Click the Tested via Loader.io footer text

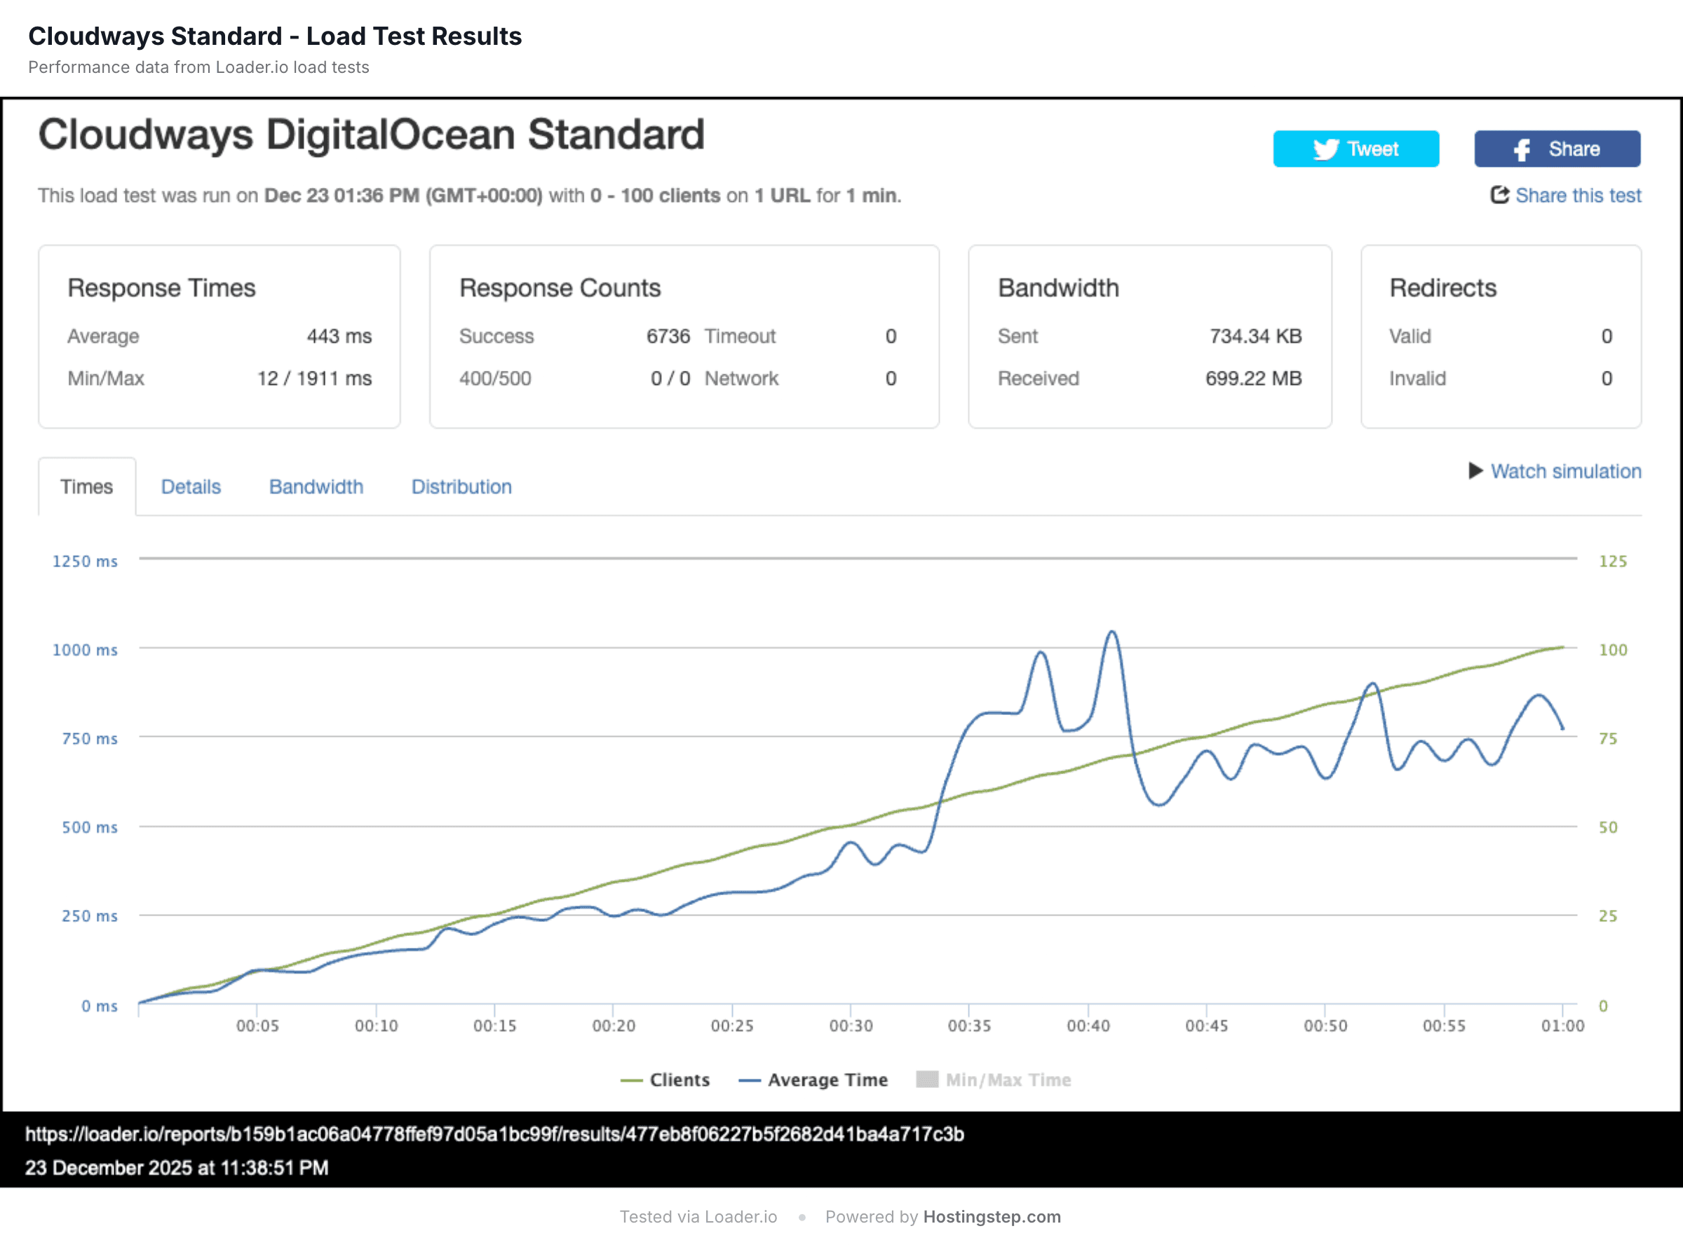[698, 1217]
